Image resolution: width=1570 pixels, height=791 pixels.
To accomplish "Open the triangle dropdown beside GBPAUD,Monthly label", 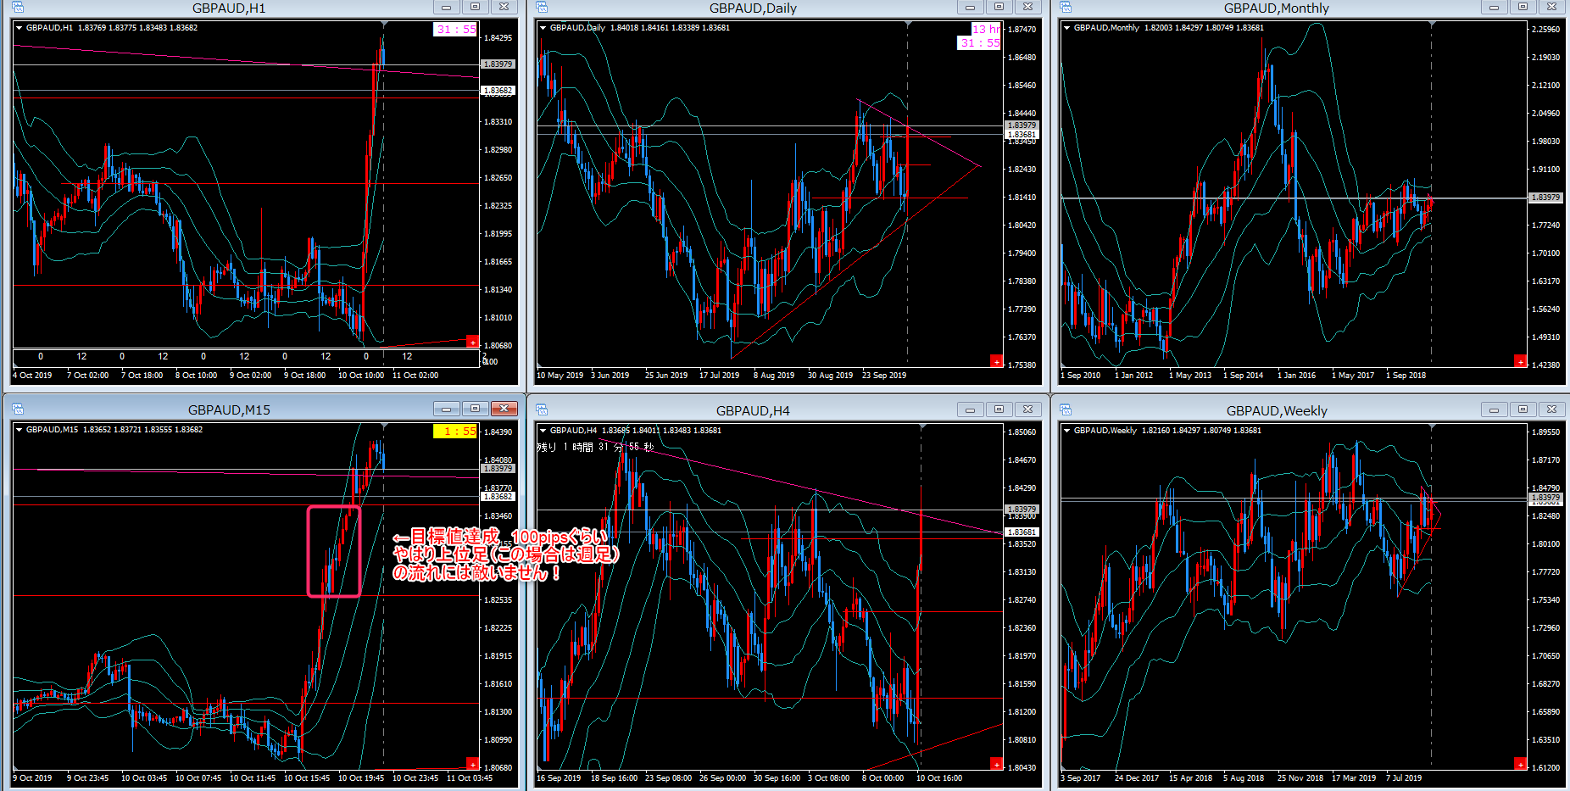I will coord(1066,28).
